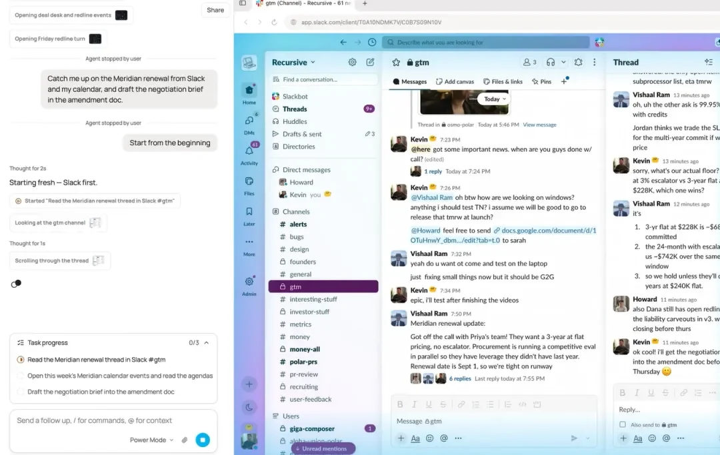Open the Files & links tab

(x=503, y=82)
